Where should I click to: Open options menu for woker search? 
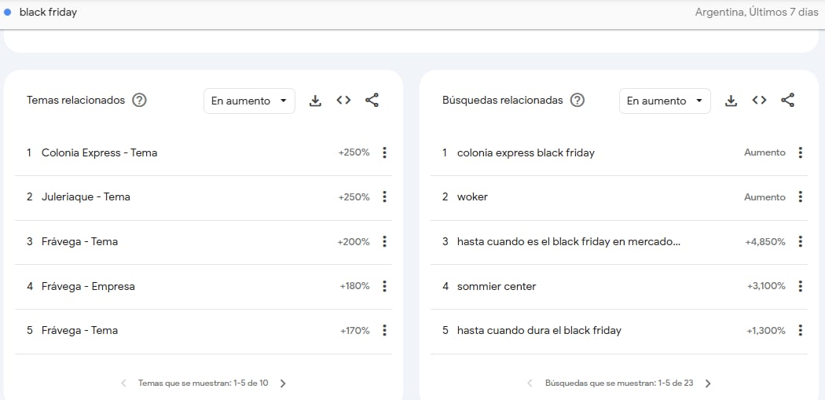[801, 196]
